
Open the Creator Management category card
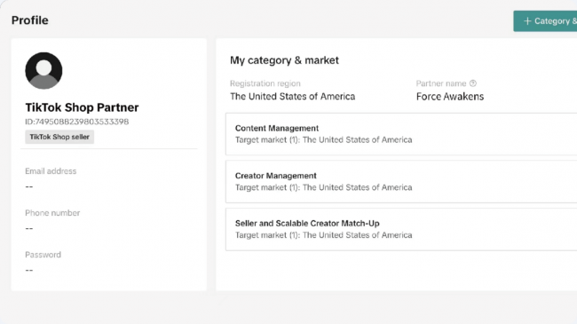point(401,181)
